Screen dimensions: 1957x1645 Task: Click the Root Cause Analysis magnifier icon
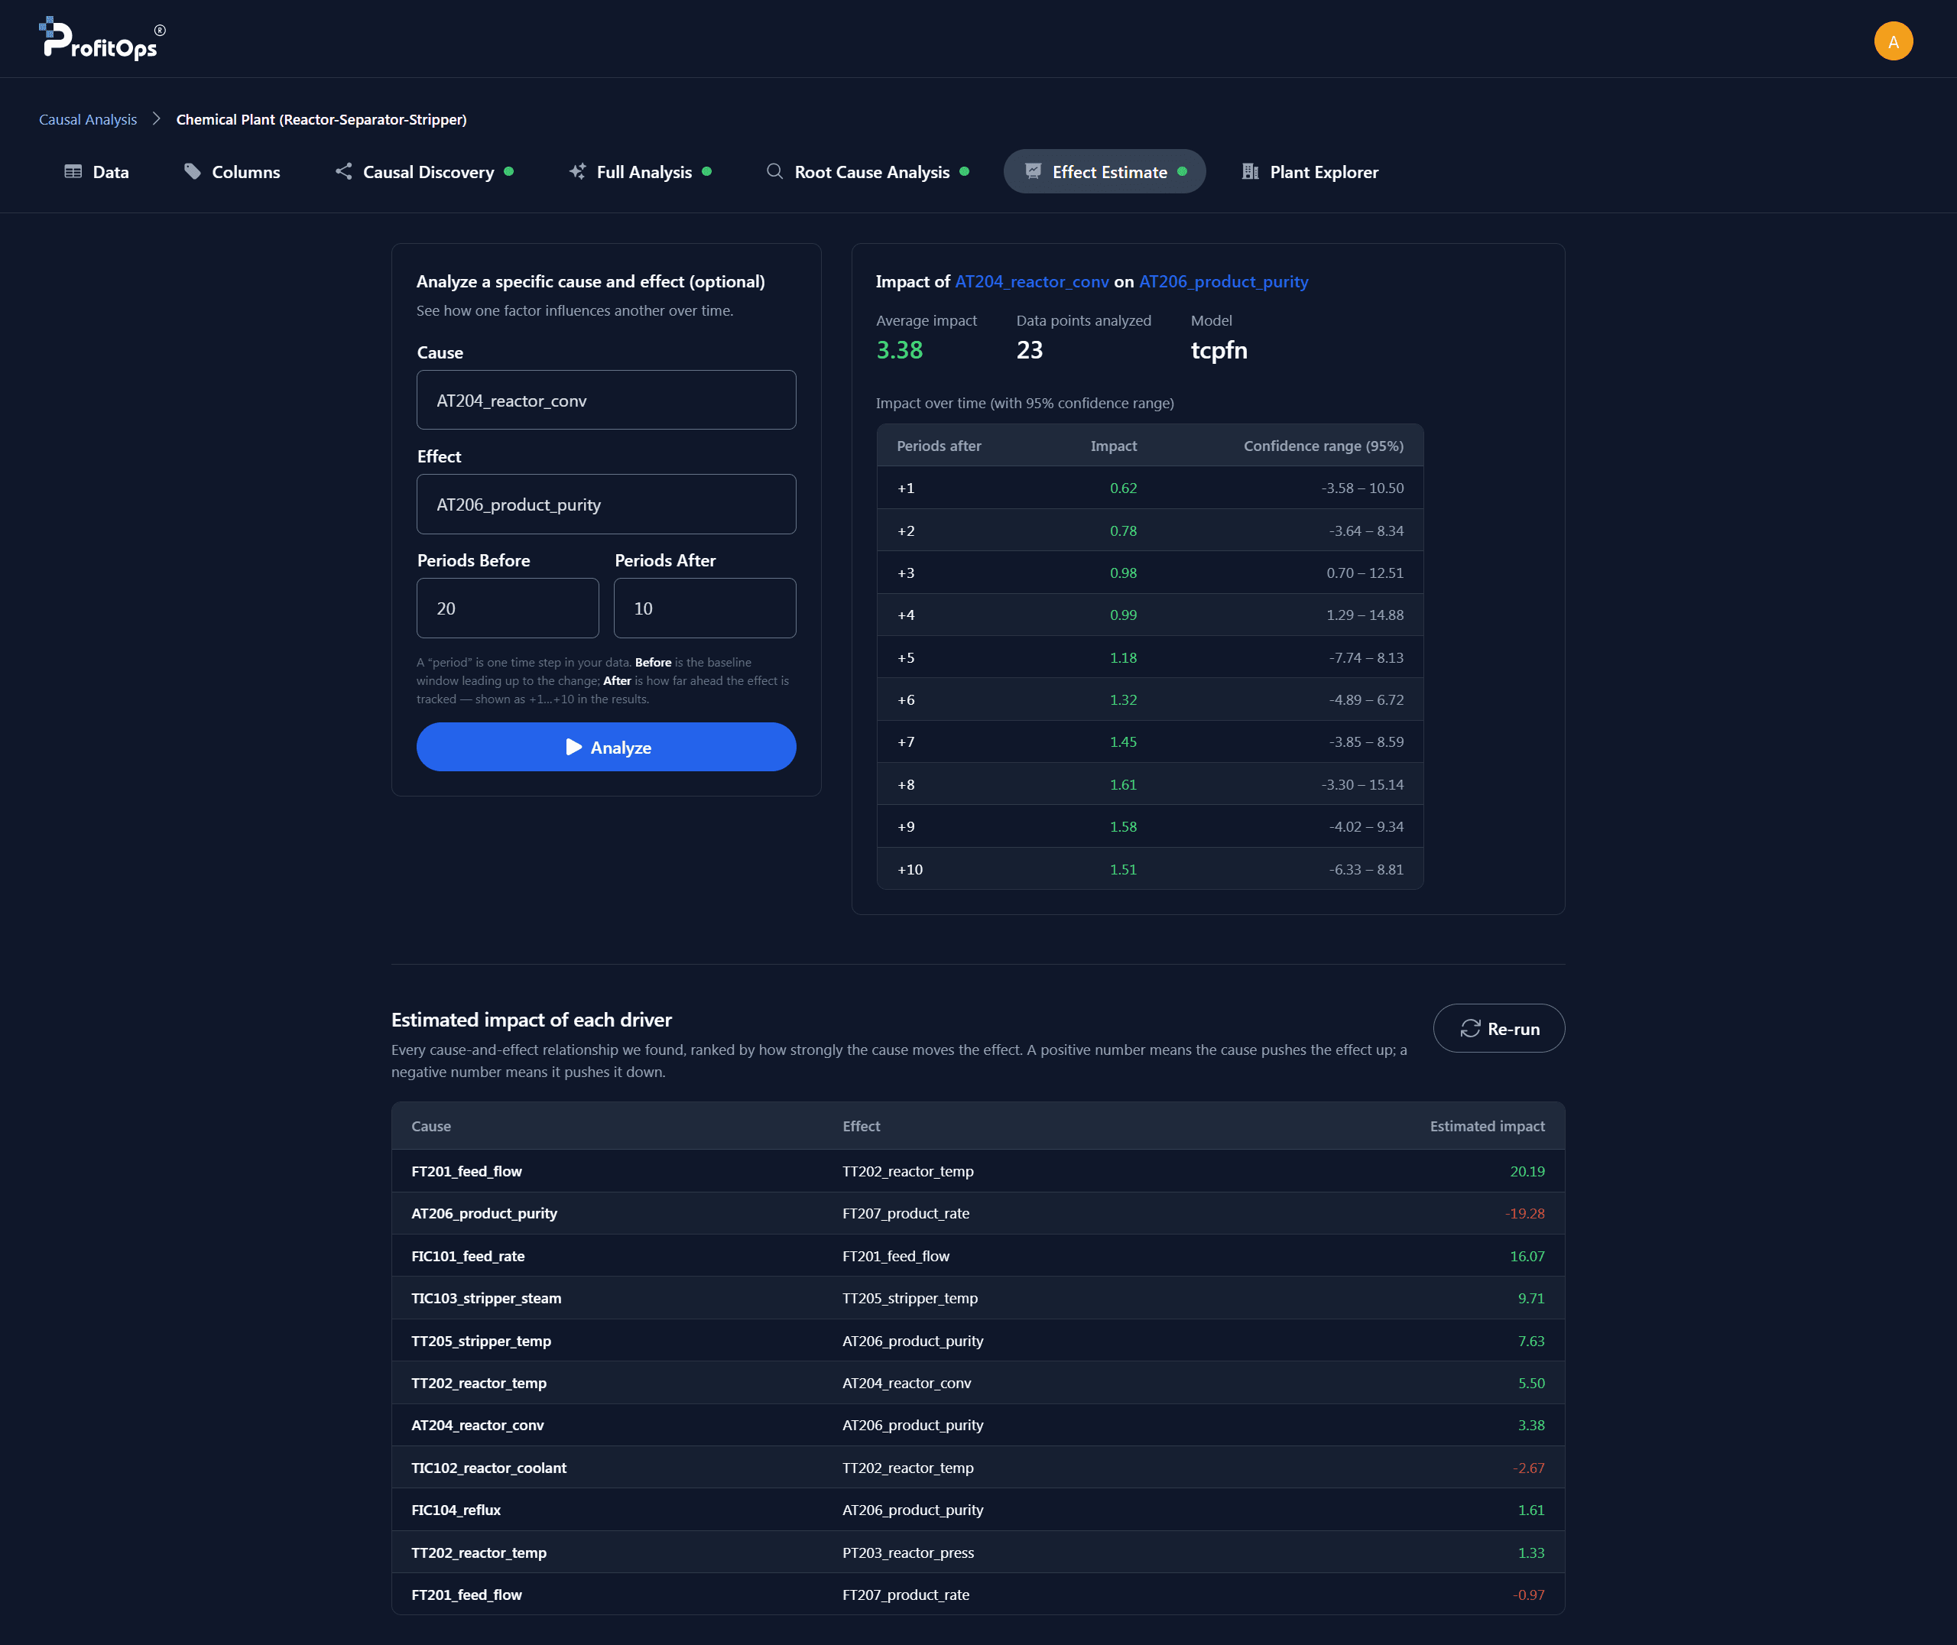point(775,171)
